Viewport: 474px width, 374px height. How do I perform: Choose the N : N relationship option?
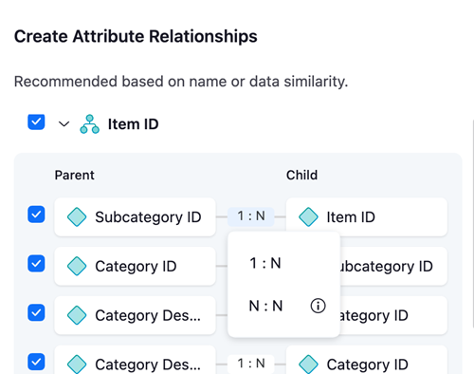pyautogui.click(x=266, y=306)
